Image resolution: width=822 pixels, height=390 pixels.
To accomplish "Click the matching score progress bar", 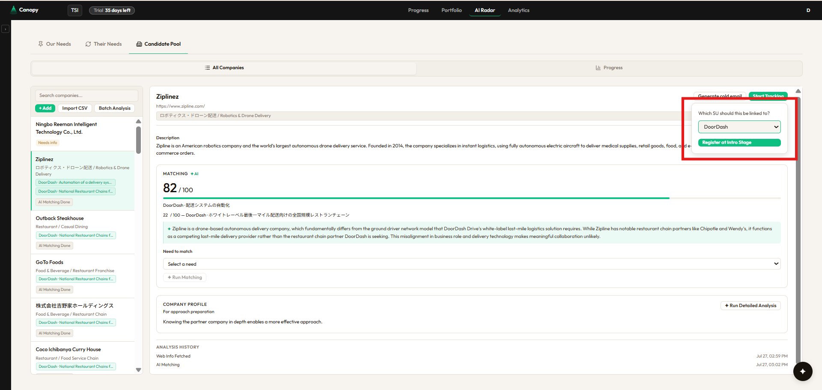I will [x=472, y=198].
